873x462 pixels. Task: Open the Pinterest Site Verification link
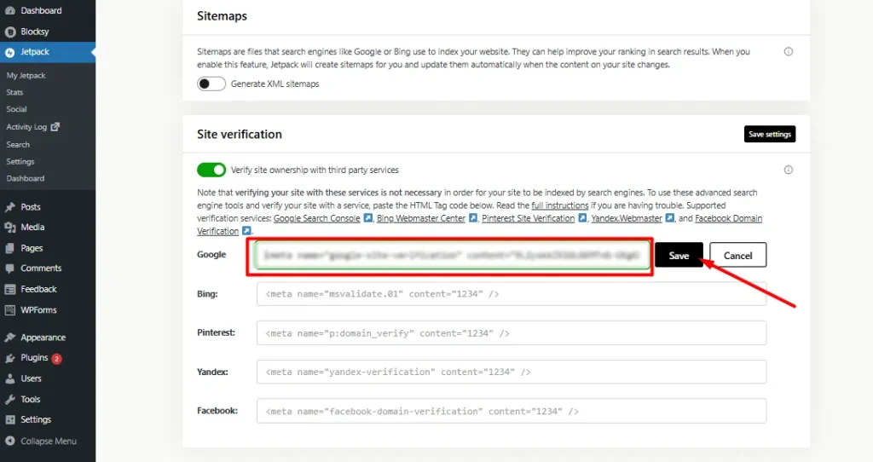[x=529, y=218]
